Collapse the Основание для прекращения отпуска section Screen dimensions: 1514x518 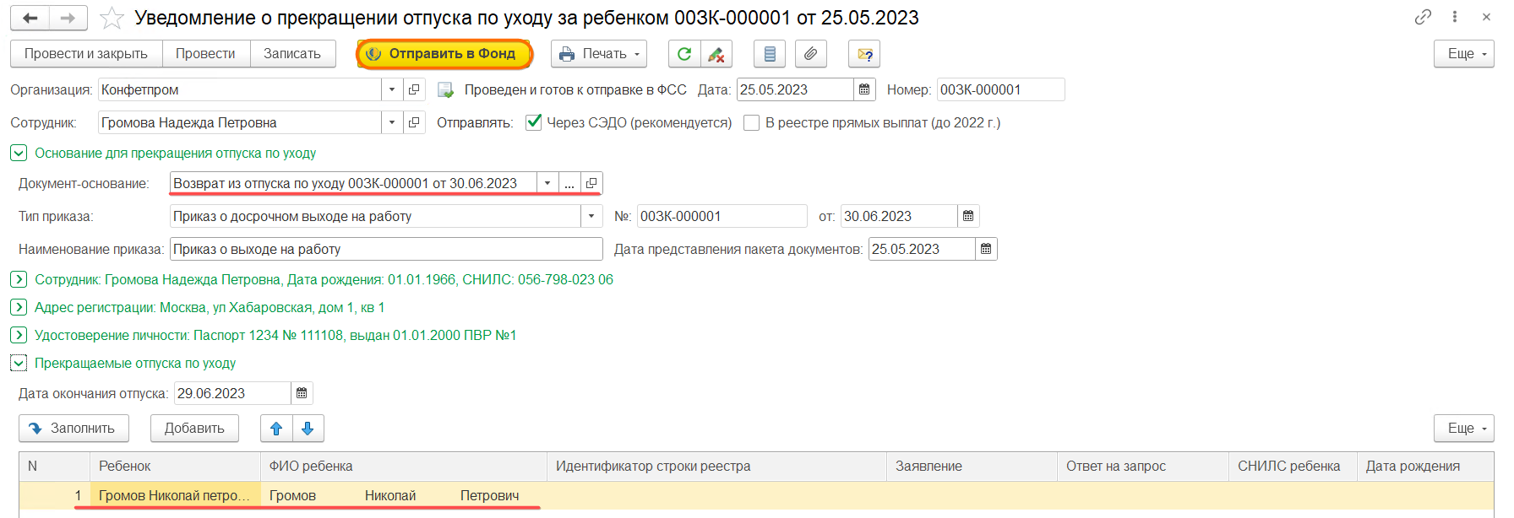(19, 154)
